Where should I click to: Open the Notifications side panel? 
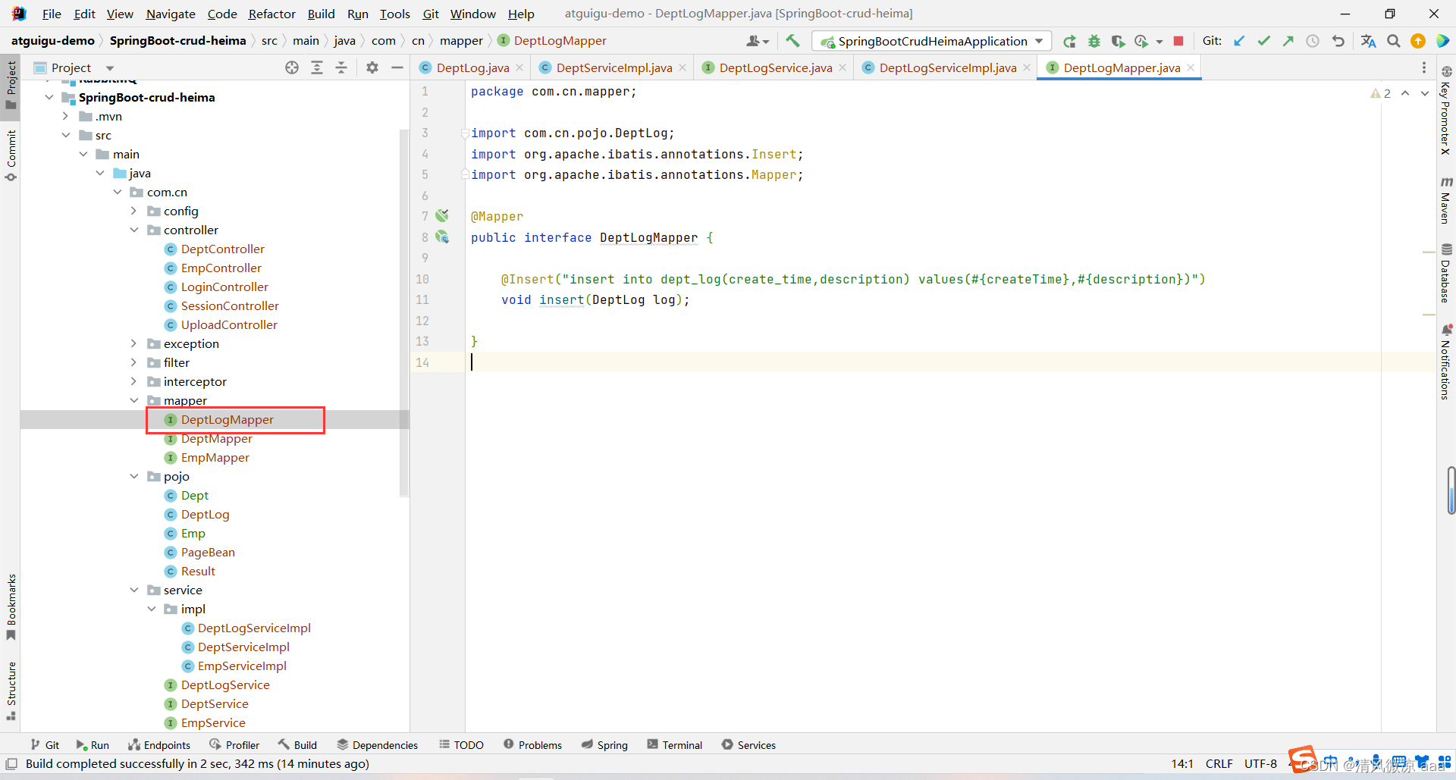[x=1446, y=362]
